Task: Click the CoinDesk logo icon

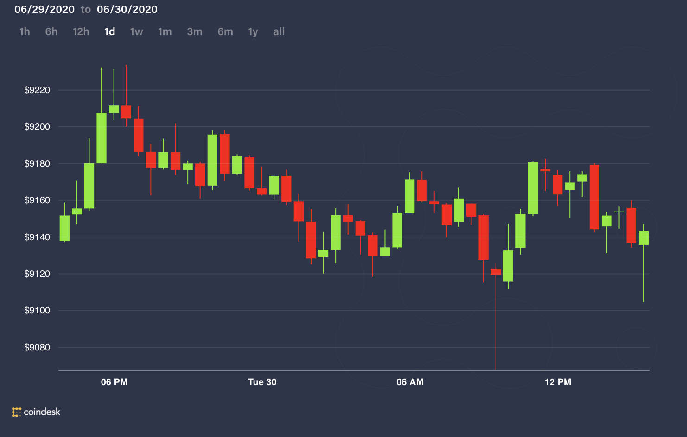Action: [17, 412]
